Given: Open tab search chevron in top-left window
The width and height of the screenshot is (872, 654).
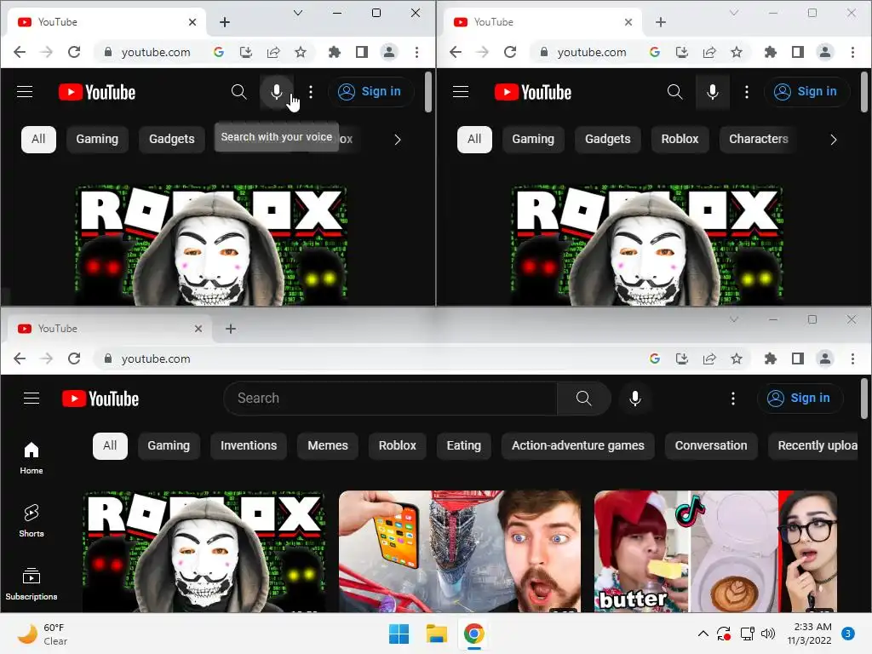Looking at the screenshot, I should point(298,13).
